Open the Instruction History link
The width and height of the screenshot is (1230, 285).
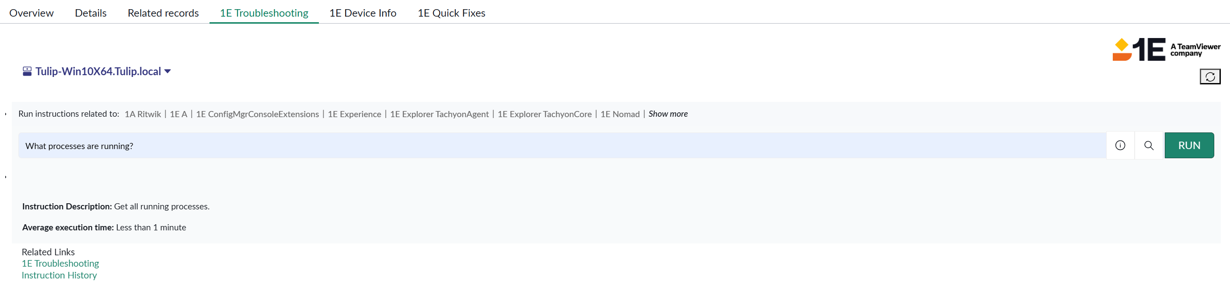(59, 275)
